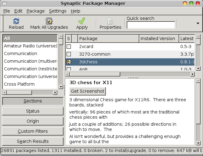Select the Amateur Radio (universe) section

coord(30,46)
